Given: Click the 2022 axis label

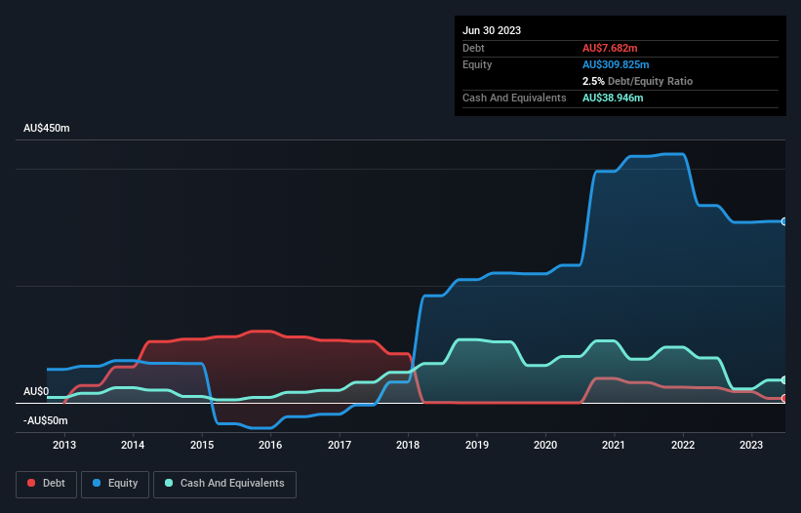Looking at the screenshot, I should (683, 445).
